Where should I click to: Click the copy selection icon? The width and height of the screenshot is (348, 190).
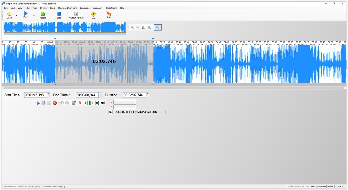point(43,103)
